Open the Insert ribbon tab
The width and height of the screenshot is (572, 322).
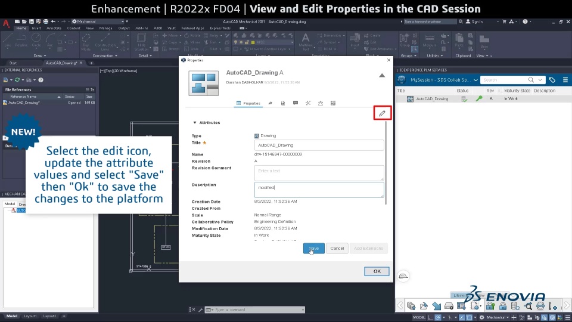point(36,28)
